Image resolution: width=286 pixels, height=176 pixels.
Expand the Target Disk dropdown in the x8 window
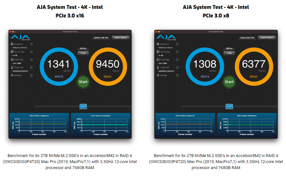point(177,67)
